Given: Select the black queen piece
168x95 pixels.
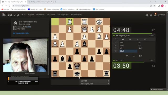Looking at the screenshot, I should 77,66.
